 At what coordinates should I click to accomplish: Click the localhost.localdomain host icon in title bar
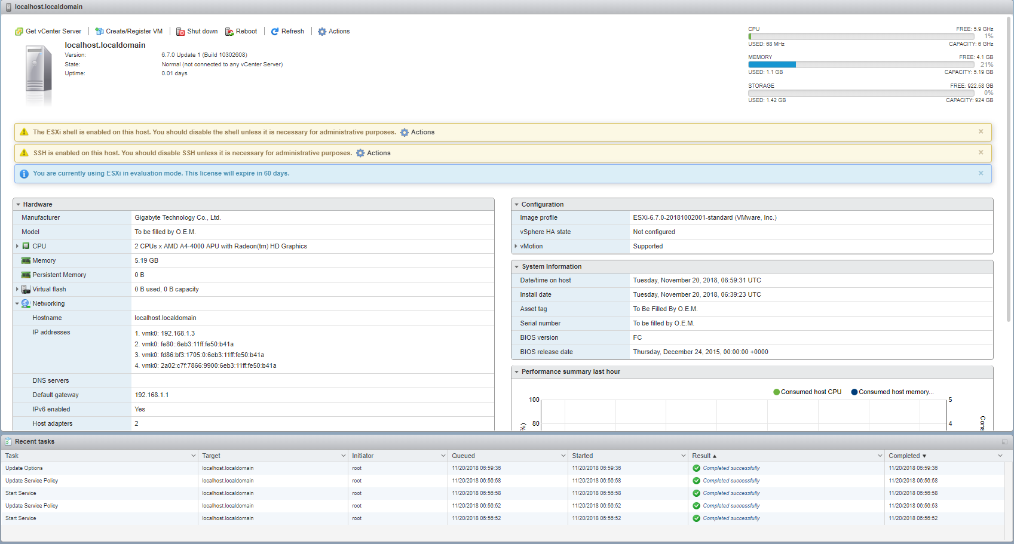(8, 7)
